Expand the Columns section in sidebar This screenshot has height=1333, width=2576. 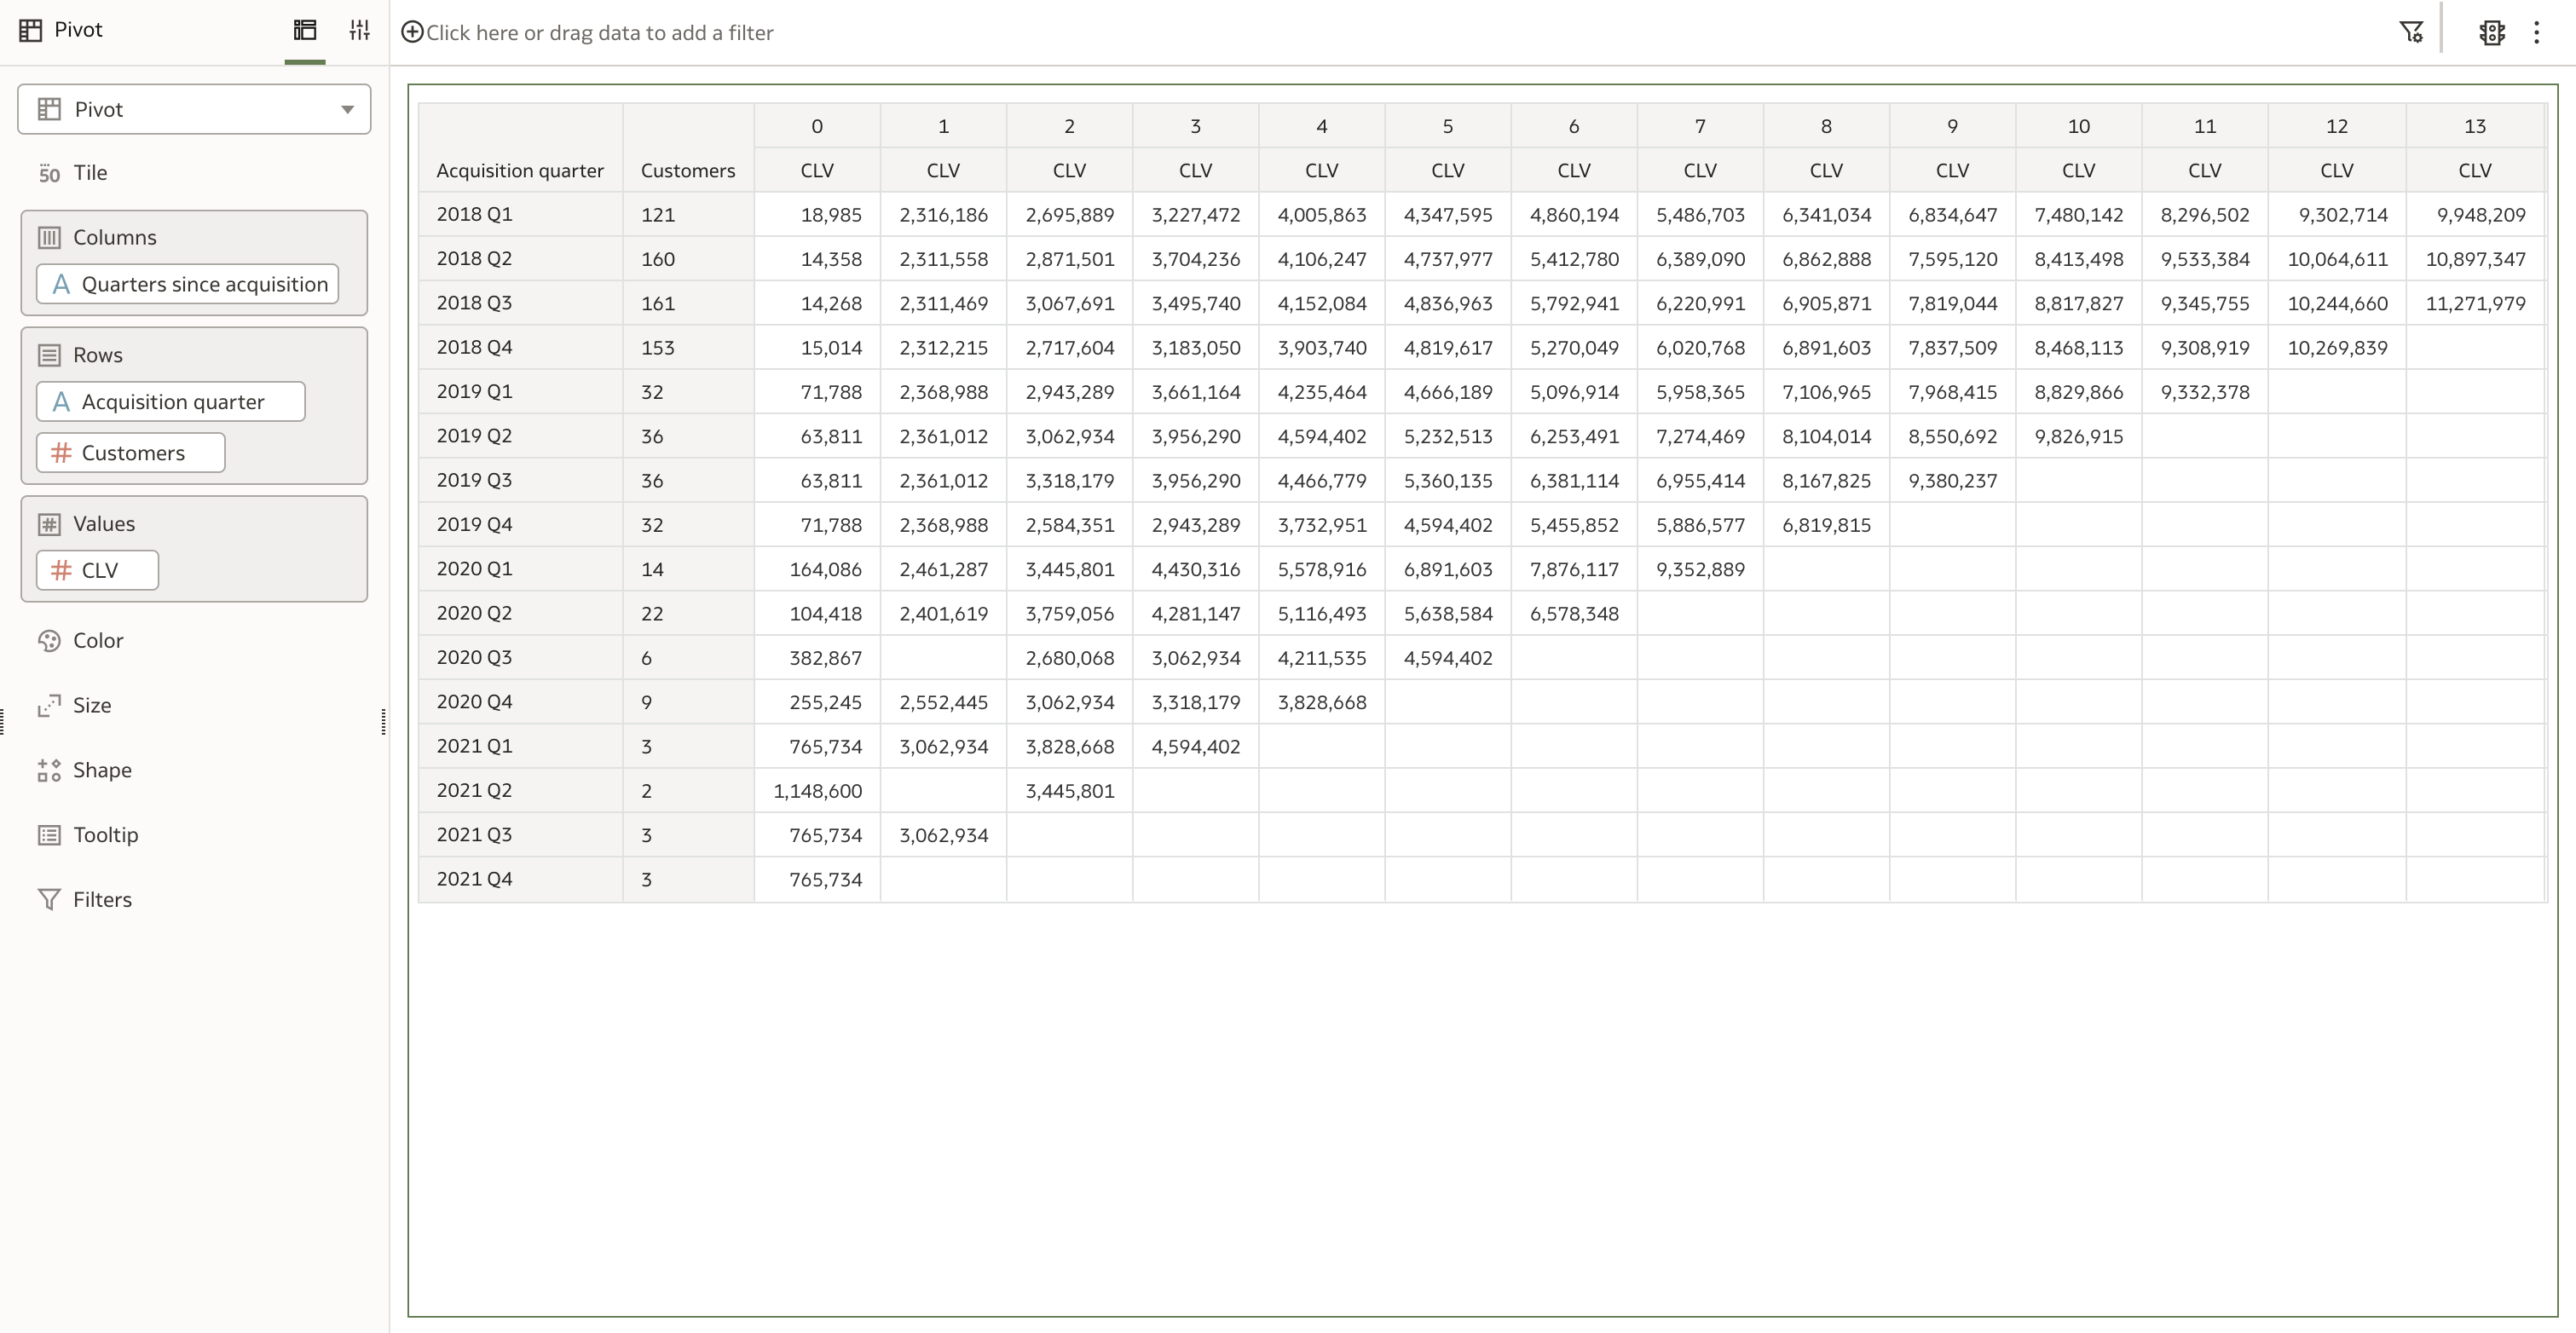114,236
